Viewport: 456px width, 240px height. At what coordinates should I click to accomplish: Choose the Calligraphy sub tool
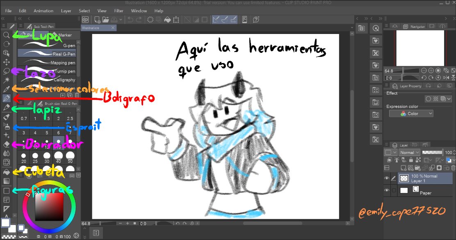tap(47, 79)
